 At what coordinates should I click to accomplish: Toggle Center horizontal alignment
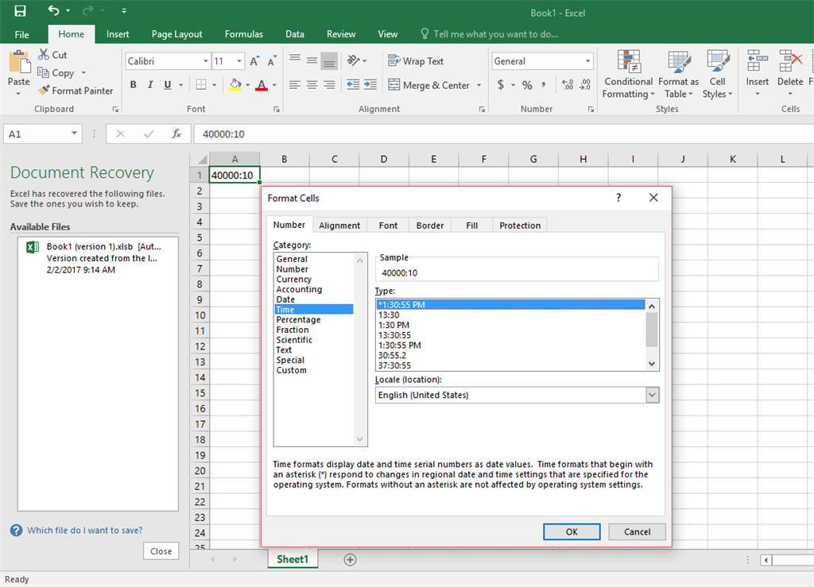pos(312,84)
